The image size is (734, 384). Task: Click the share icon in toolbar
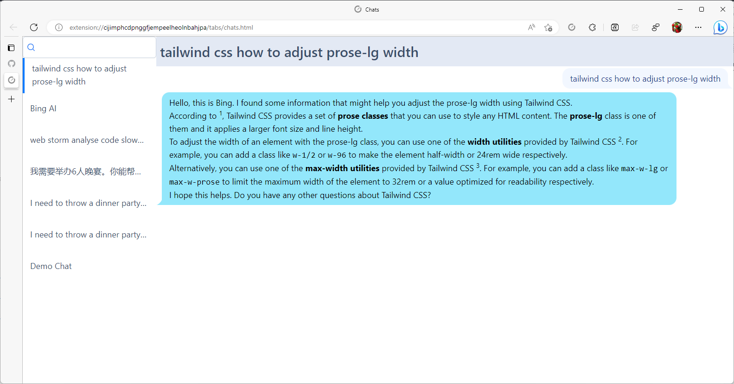[635, 27]
